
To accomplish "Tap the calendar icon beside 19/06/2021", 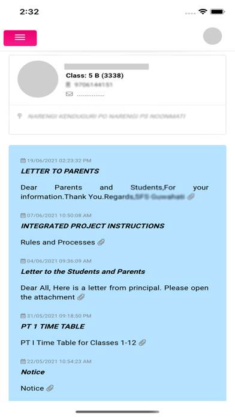I will point(23,161).
